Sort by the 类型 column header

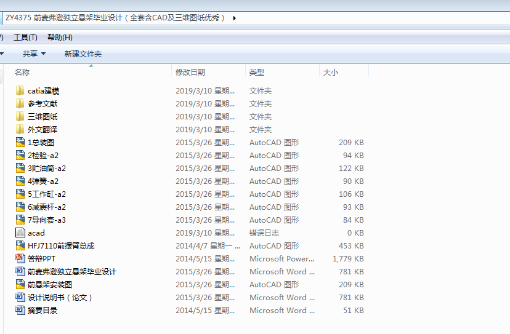[257, 72]
